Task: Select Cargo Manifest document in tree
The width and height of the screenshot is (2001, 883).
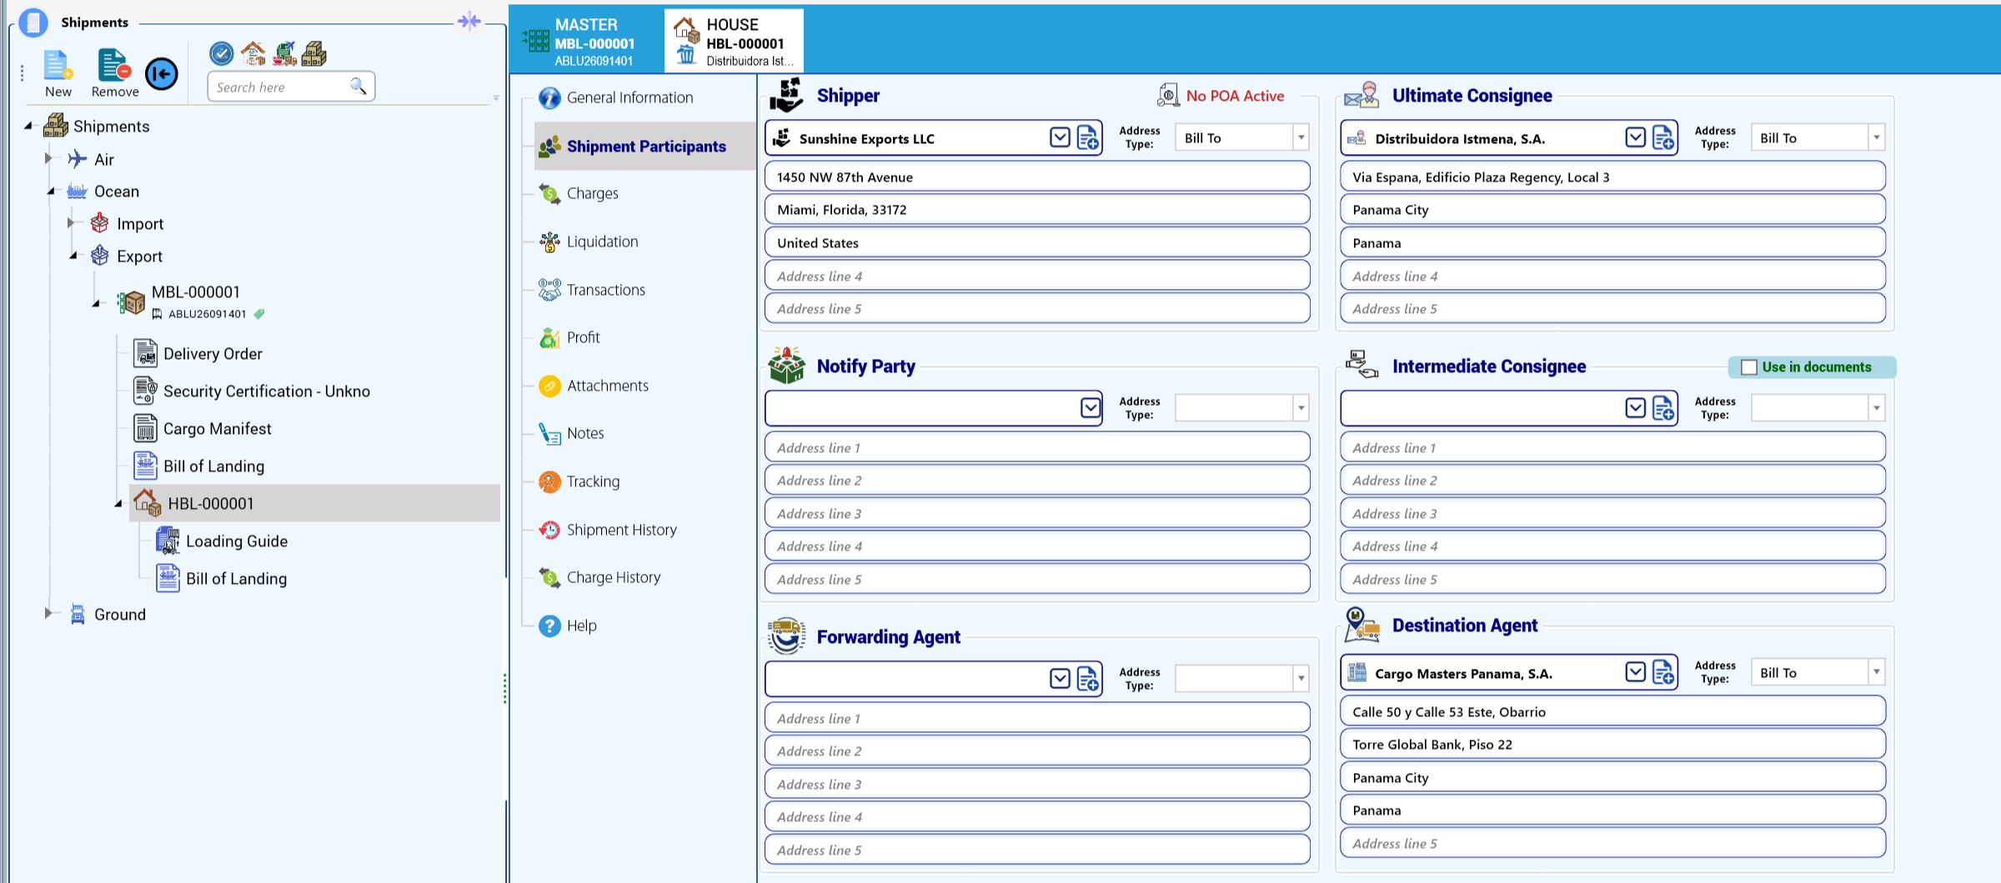Action: pyautogui.click(x=218, y=429)
